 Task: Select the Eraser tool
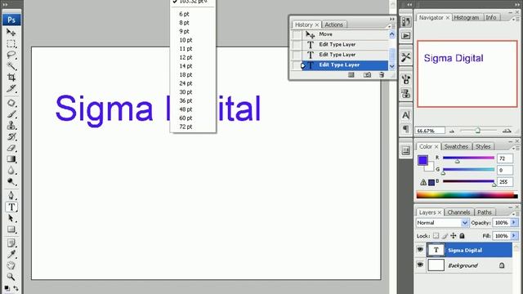(x=11, y=148)
